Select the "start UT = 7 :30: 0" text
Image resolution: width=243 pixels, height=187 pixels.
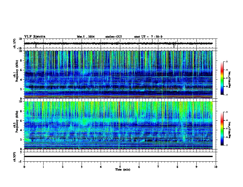148,37
